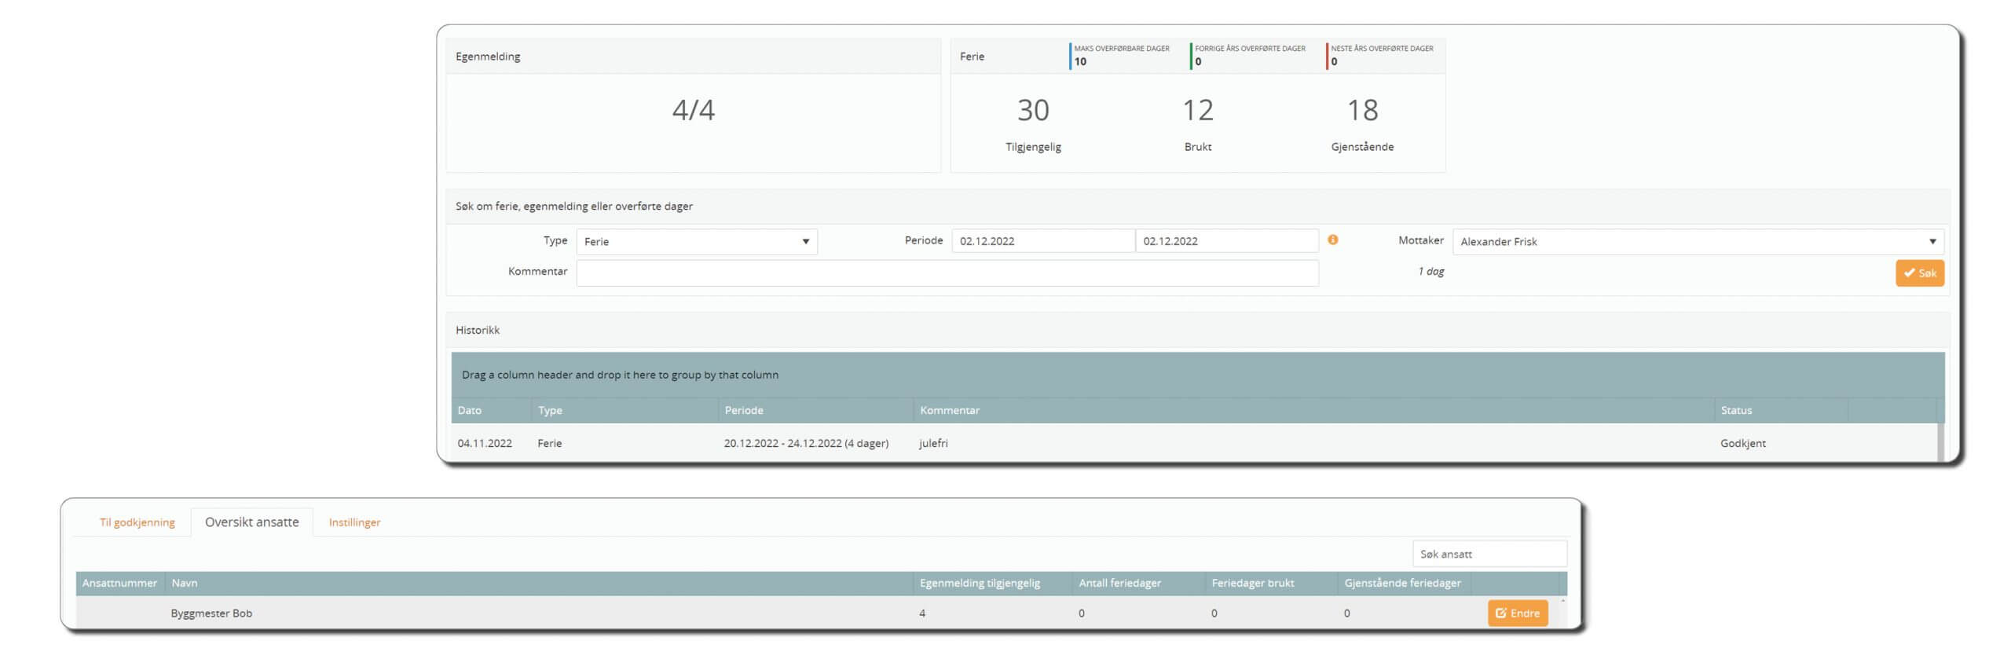Click the Periode start date field
Image resolution: width=2011 pixels, height=670 pixels.
point(1043,241)
